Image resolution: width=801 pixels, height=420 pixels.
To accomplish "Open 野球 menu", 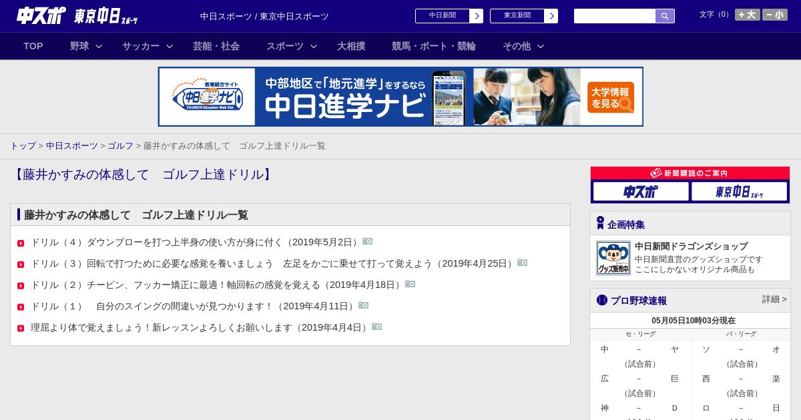I will click(x=79, y=46).
